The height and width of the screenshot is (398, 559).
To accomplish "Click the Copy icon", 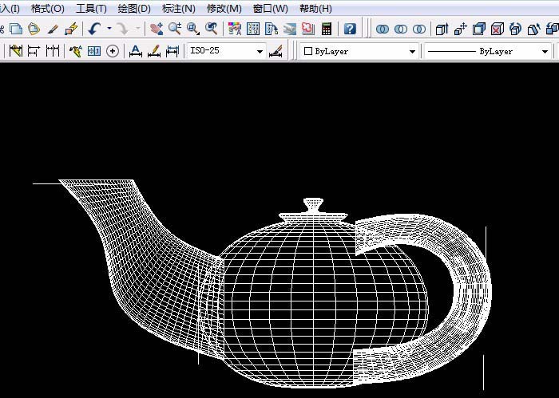I will [x=16, y=29].
